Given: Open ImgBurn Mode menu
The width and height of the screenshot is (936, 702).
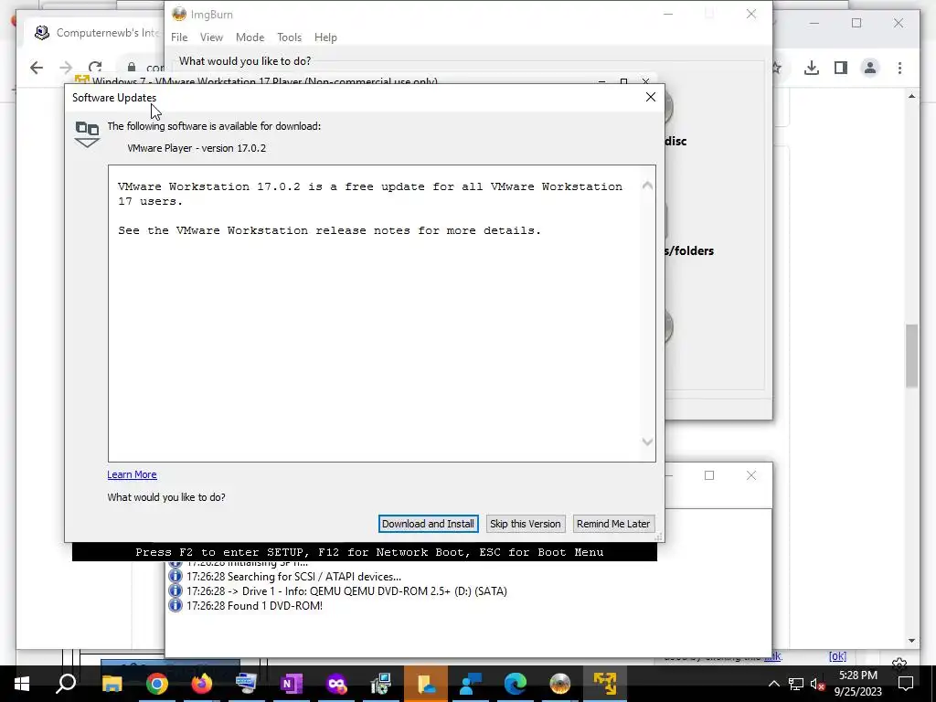Looking at the screenshot, I should [x=250, y=37].
